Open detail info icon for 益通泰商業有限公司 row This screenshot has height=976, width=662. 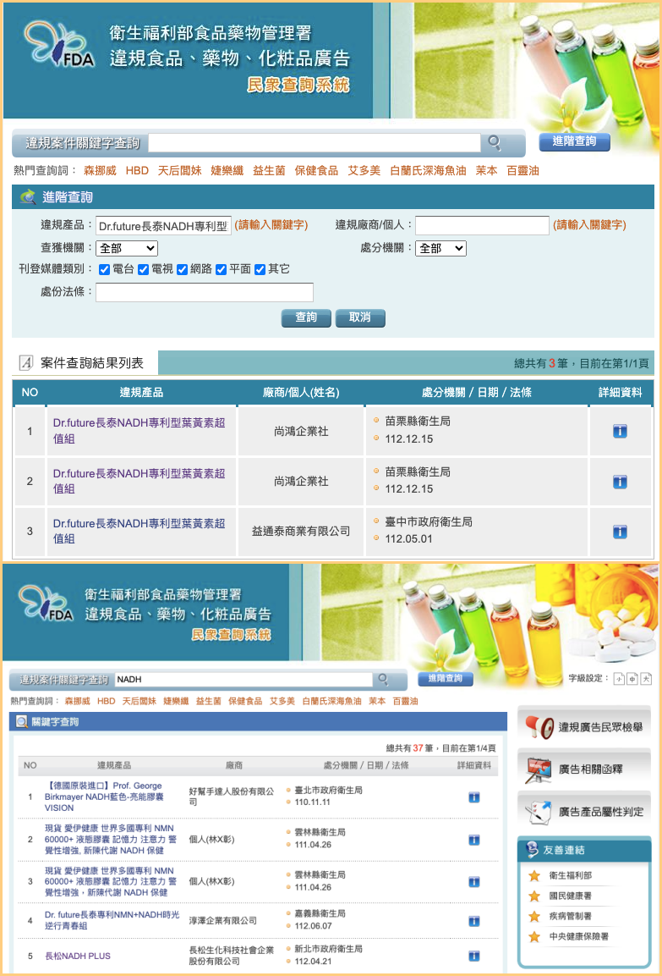pos(620,532)
